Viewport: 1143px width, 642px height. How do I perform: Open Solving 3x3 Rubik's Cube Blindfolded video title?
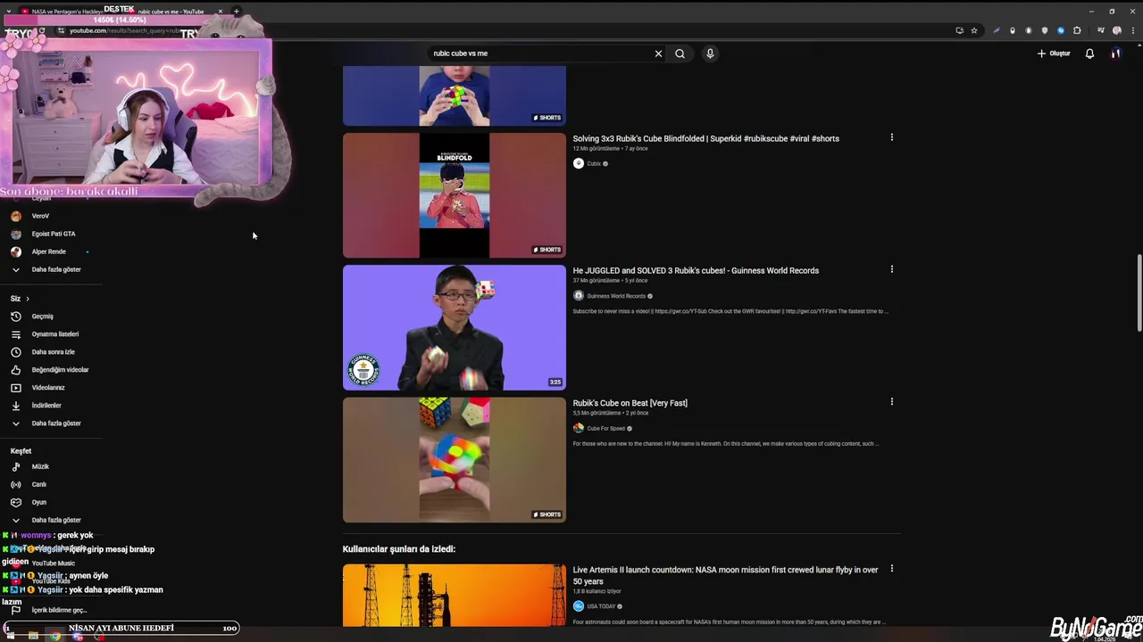[705, 138]
